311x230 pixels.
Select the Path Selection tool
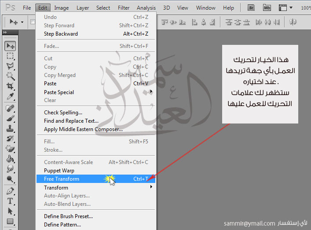click(10, 211)
